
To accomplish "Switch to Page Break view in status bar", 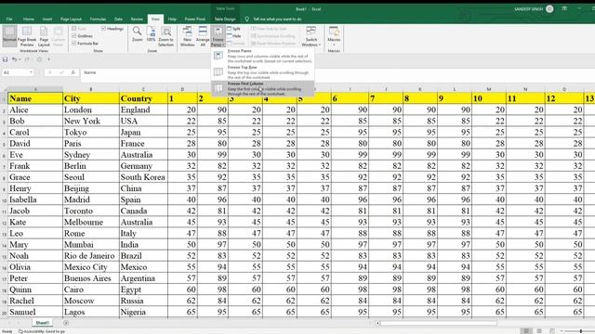I will 551,331.
